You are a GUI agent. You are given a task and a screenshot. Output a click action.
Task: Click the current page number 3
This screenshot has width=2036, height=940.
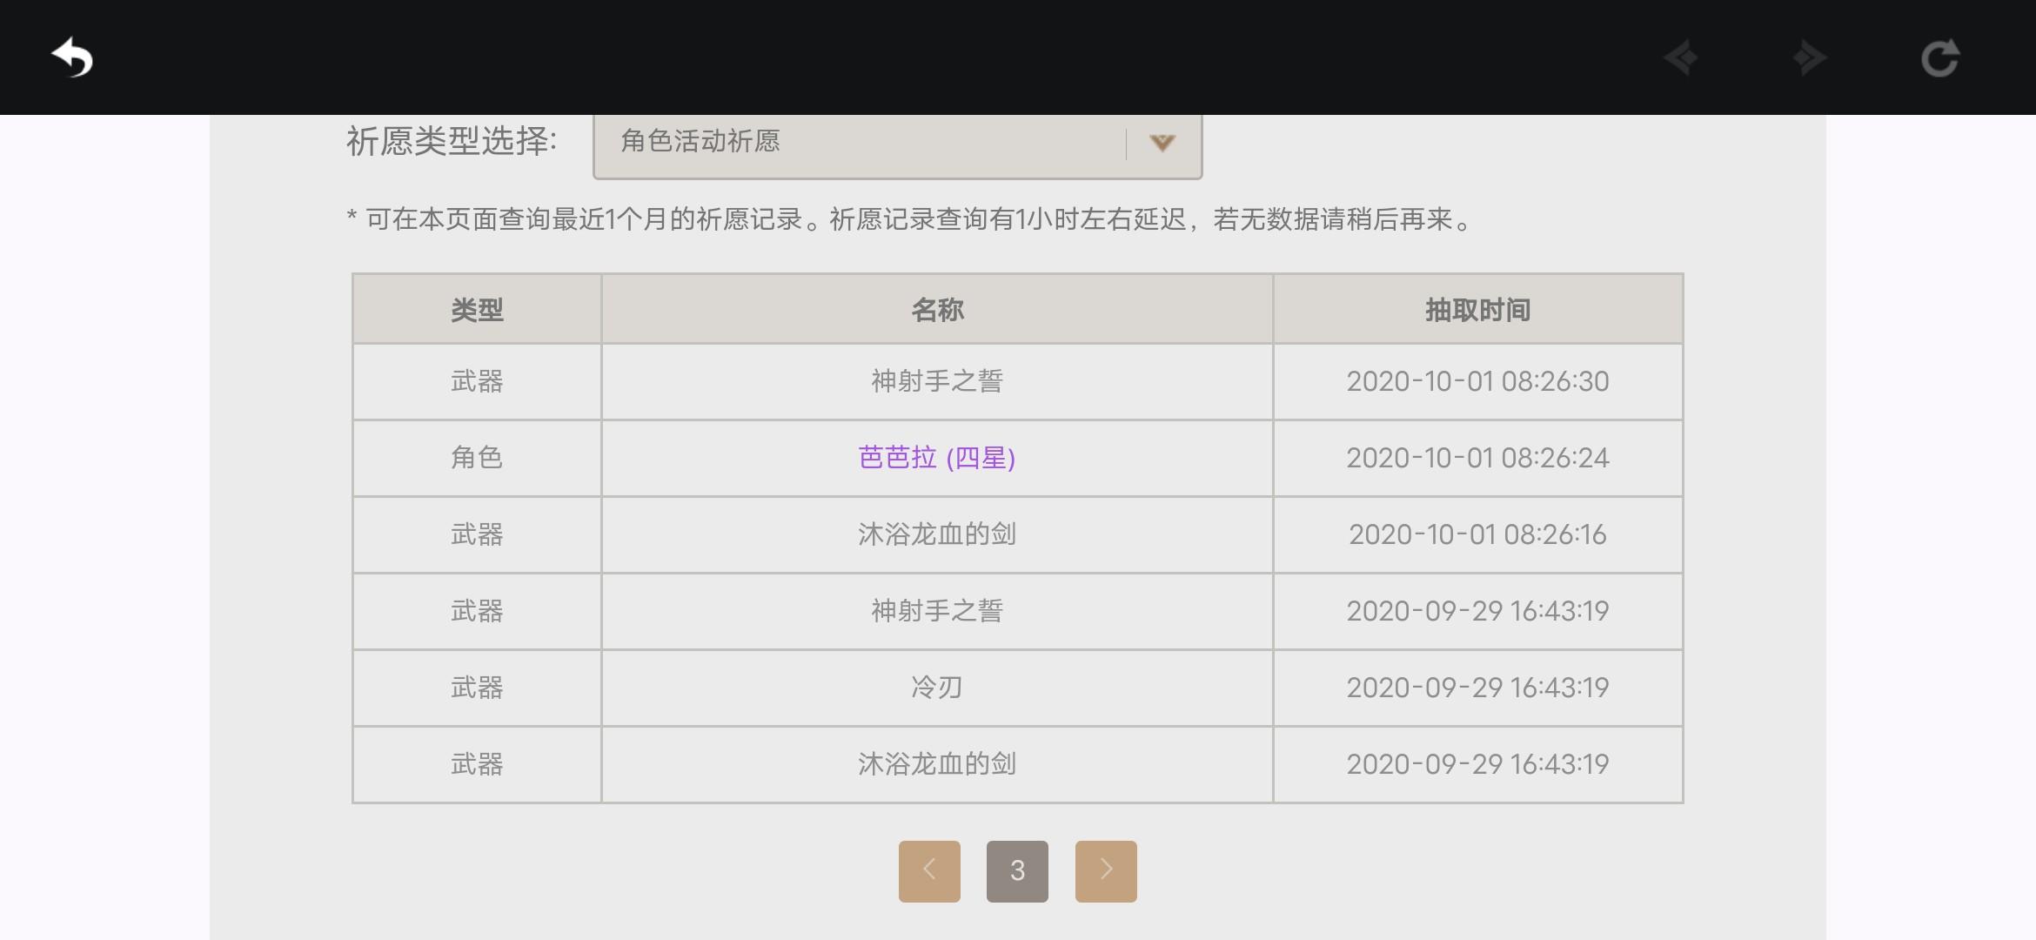coord(1017,870)
